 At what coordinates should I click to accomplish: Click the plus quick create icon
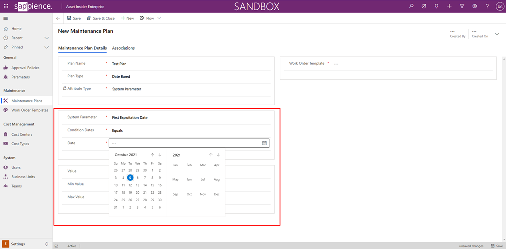449,6
